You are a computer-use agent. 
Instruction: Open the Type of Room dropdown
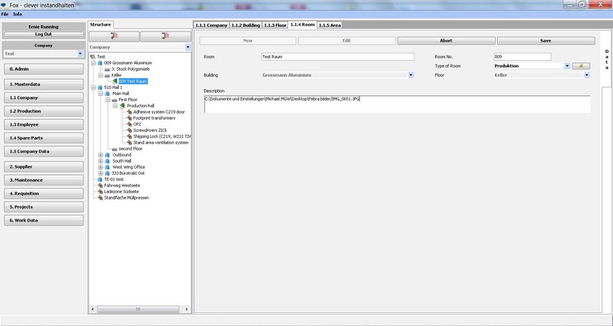[x=566, y=67]
